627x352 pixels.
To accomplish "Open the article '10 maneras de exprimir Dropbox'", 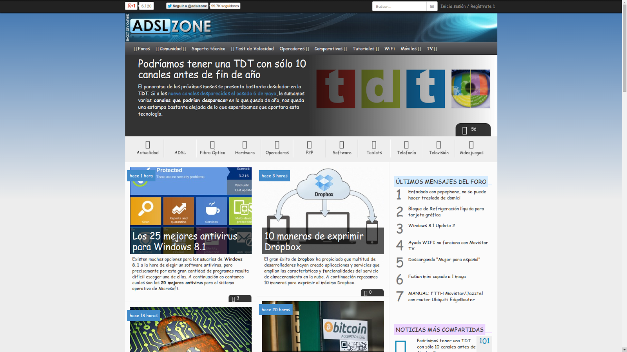I will 314,241.
